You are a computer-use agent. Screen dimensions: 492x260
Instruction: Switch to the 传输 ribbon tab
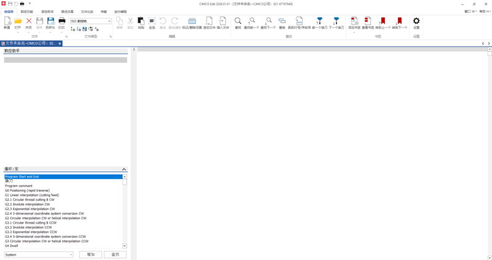[x=103, y=12]
